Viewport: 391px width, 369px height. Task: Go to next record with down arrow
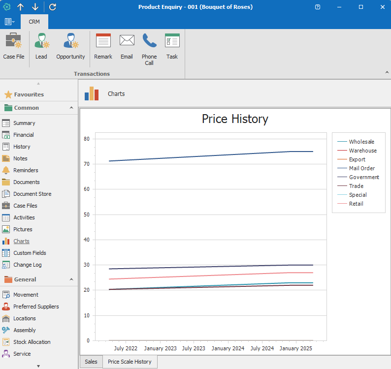35,7
